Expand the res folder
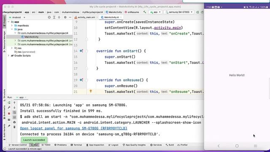This screenshot has height=152, width=270. [12, 48]
